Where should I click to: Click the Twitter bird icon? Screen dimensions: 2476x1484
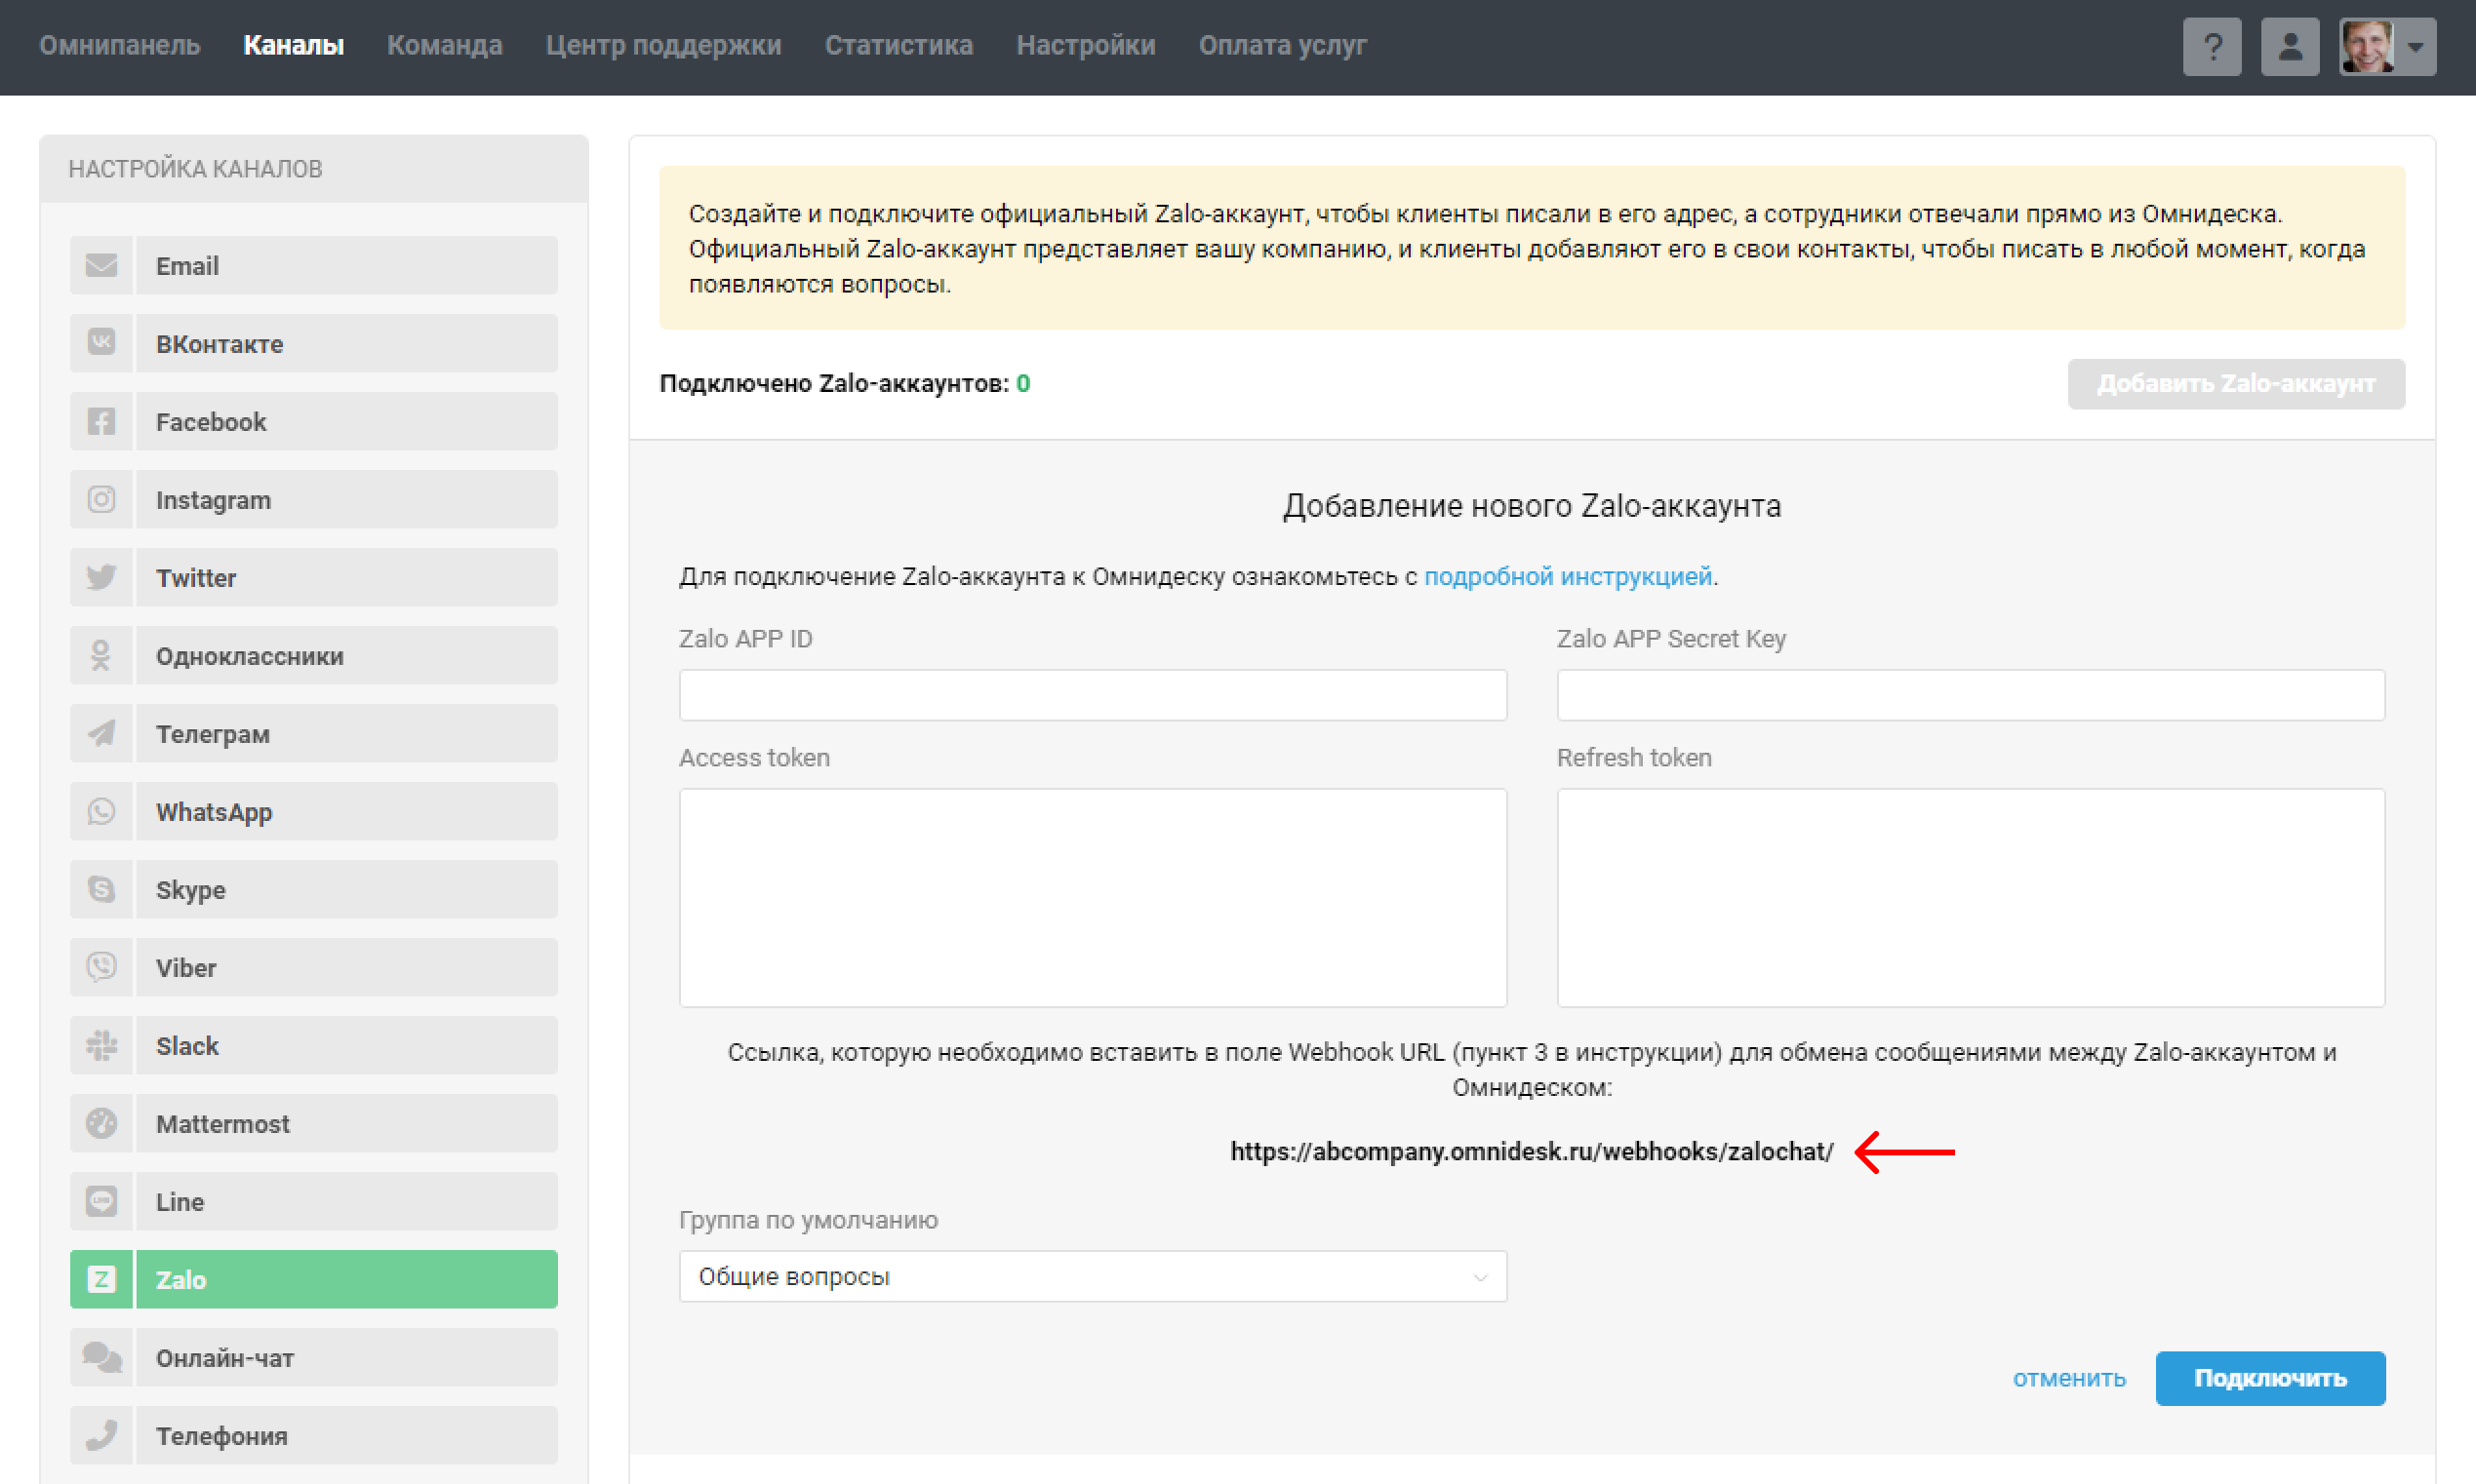coord(101,577)
